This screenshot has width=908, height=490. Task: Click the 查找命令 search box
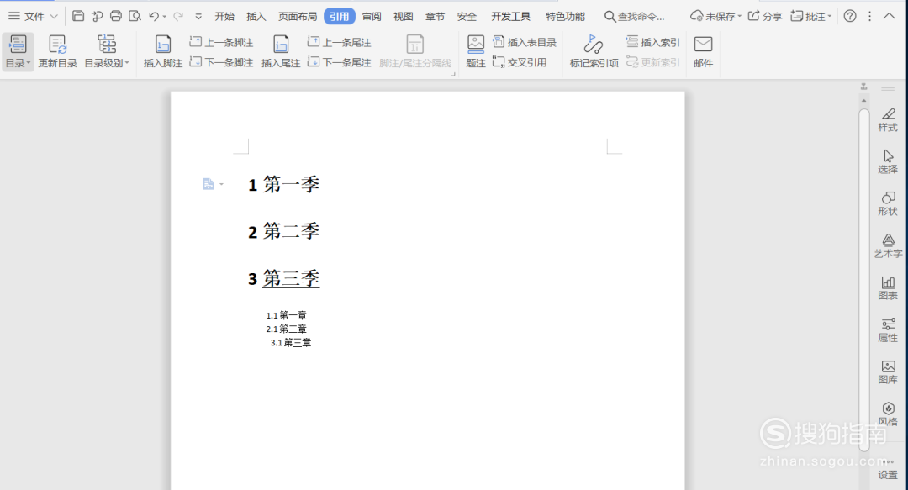coord(634,17)
